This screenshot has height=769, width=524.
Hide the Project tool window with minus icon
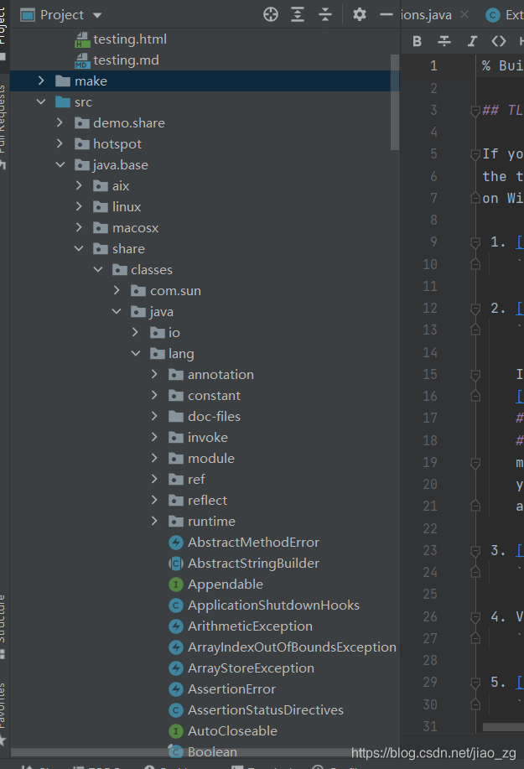coord(387,15)
